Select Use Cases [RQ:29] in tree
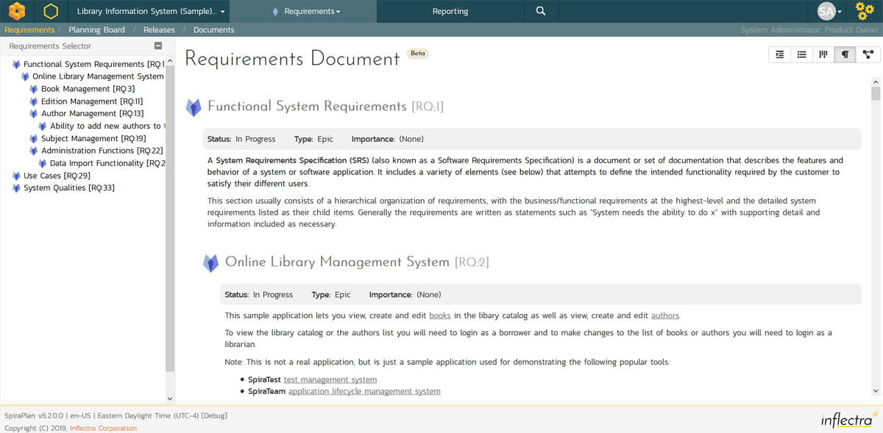 click(57, 176)
